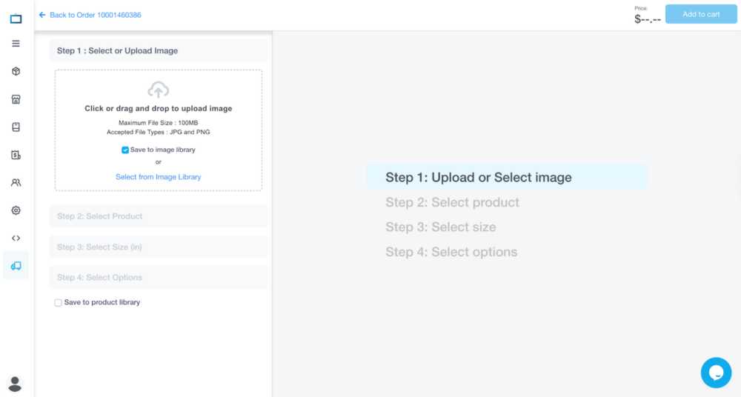
Task: Open the hamburger menu icon
Action: (x=16, y=44)
